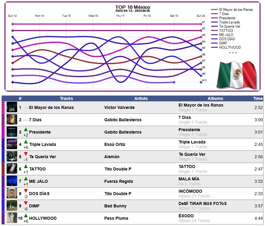Toggle HOLLYWOOD series in the legend
Image resolution: width=265 pixels, height=226 pixels.
230,47
